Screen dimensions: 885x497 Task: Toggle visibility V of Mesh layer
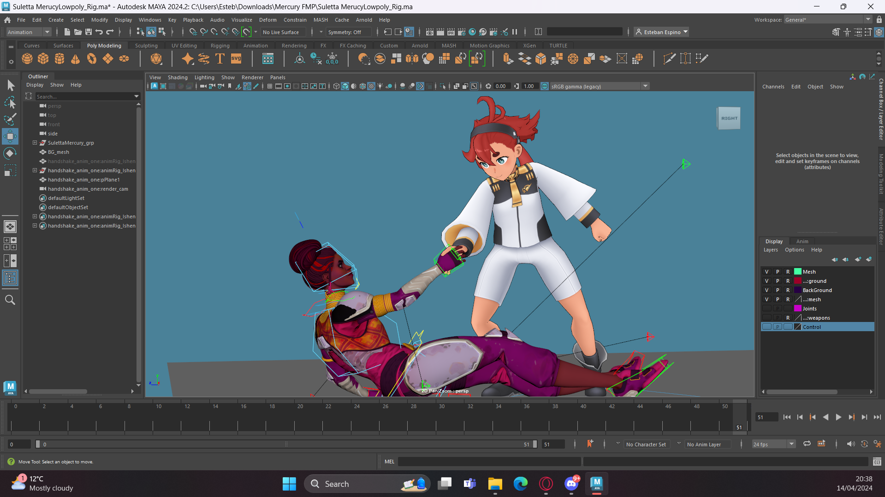click(767, 272)
